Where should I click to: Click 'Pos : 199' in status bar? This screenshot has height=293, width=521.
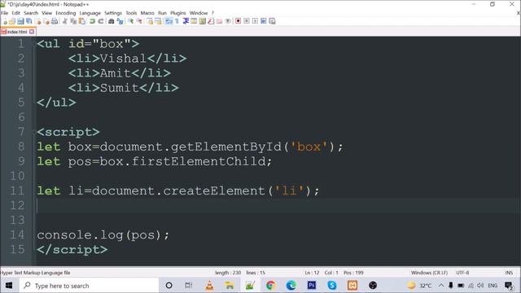(353, 273)
